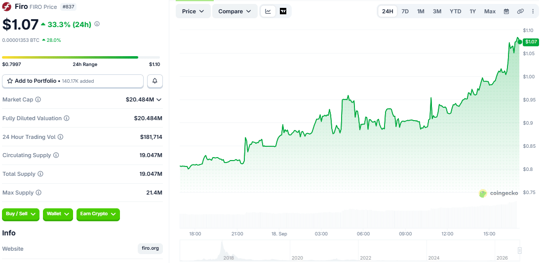Click the Firo logo icon
The width and height of the screenshot is (543, 263).
click(7, 6)
